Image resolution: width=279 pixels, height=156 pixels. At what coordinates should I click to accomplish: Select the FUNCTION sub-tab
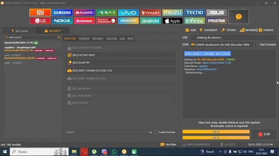pos(112,39)
